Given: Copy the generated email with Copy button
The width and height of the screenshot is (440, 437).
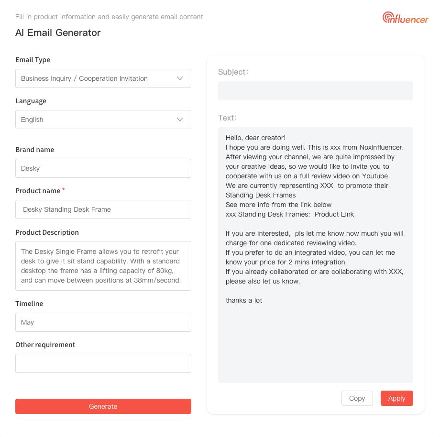Looking at the screenshot, I should coord(357,398).
